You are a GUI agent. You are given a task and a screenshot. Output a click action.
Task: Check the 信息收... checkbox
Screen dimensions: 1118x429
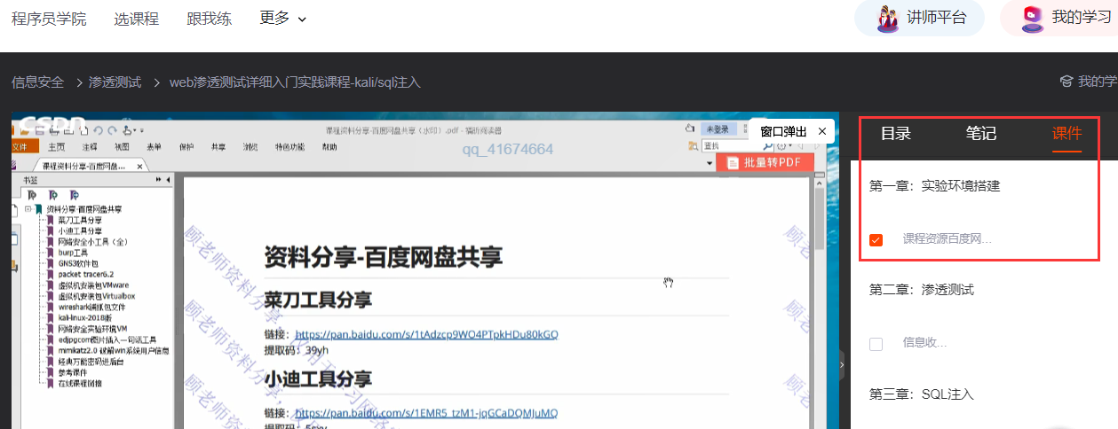pos(876,344)
